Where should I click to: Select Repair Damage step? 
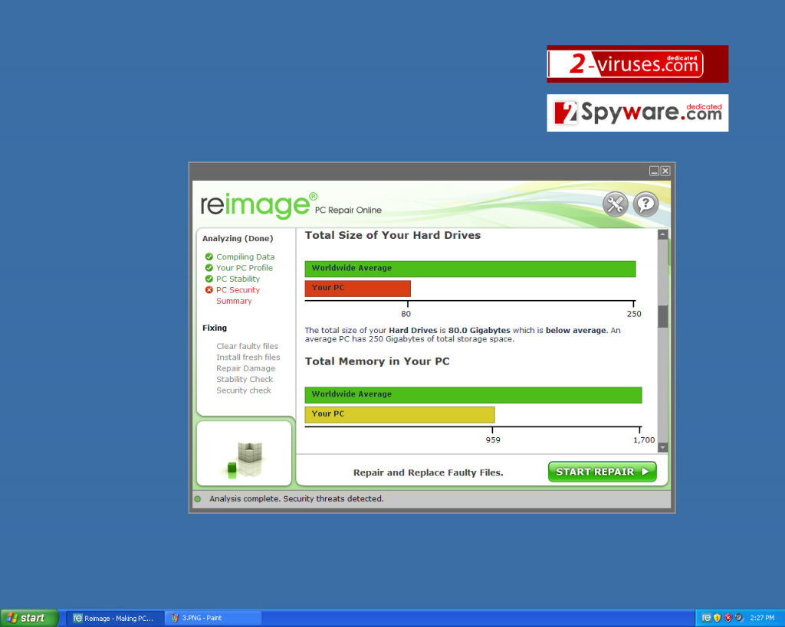tap(246, 368)
